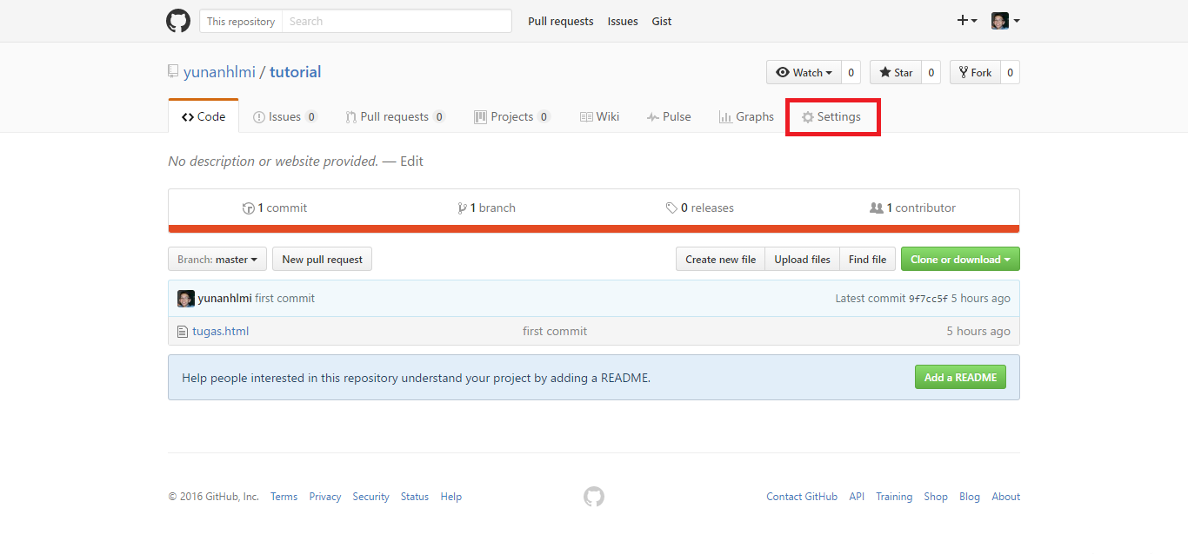
Task: Go to Pull requests in top navigation
Action: 561,21
